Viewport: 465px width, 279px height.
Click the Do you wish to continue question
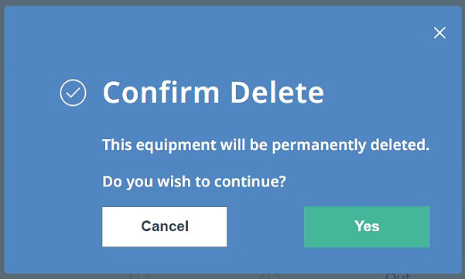[194, 182]
